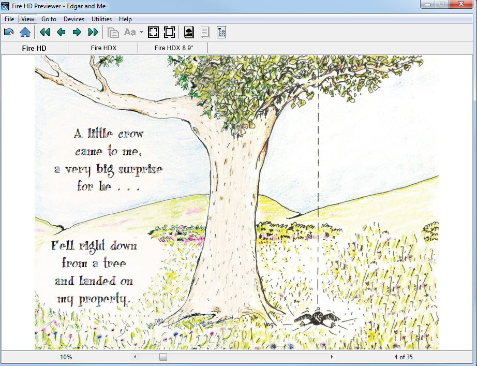Image resolution: width=477 pixels, height=366 pixels.
Task: Click the scrollbar left arrow
Action: pos(135,357)
